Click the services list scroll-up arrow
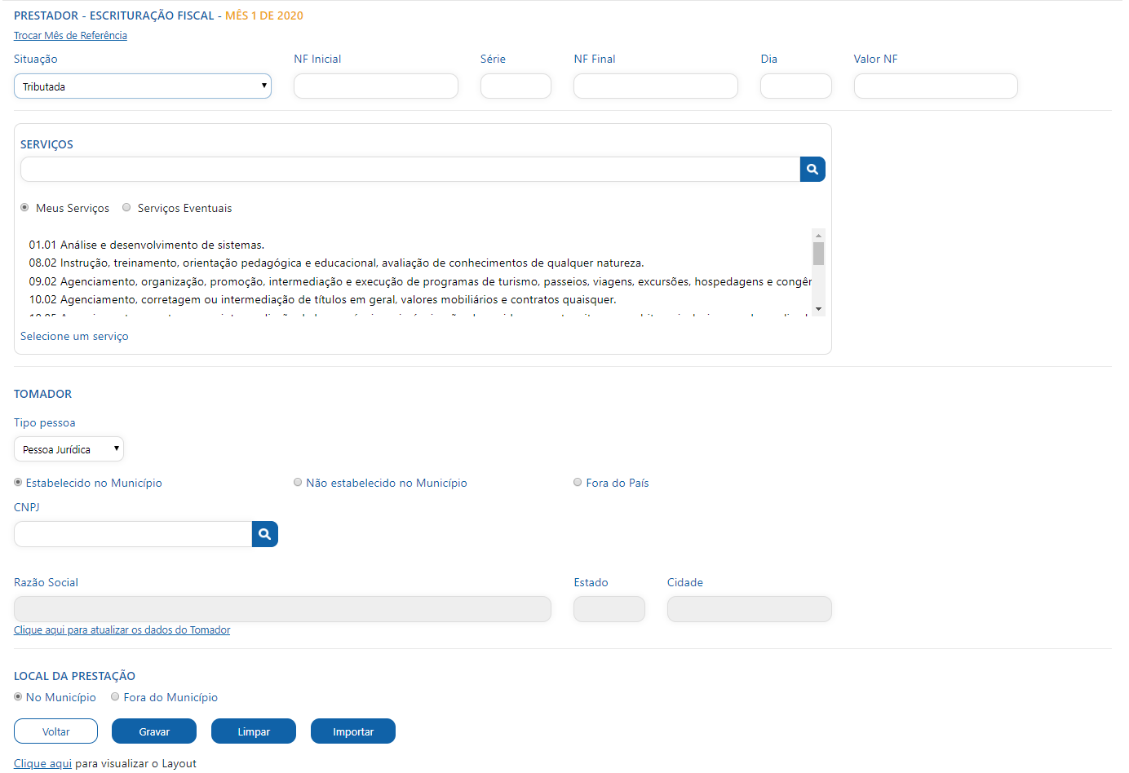The width and height of the screenshot is (1129, 773). tap(818, 235)
